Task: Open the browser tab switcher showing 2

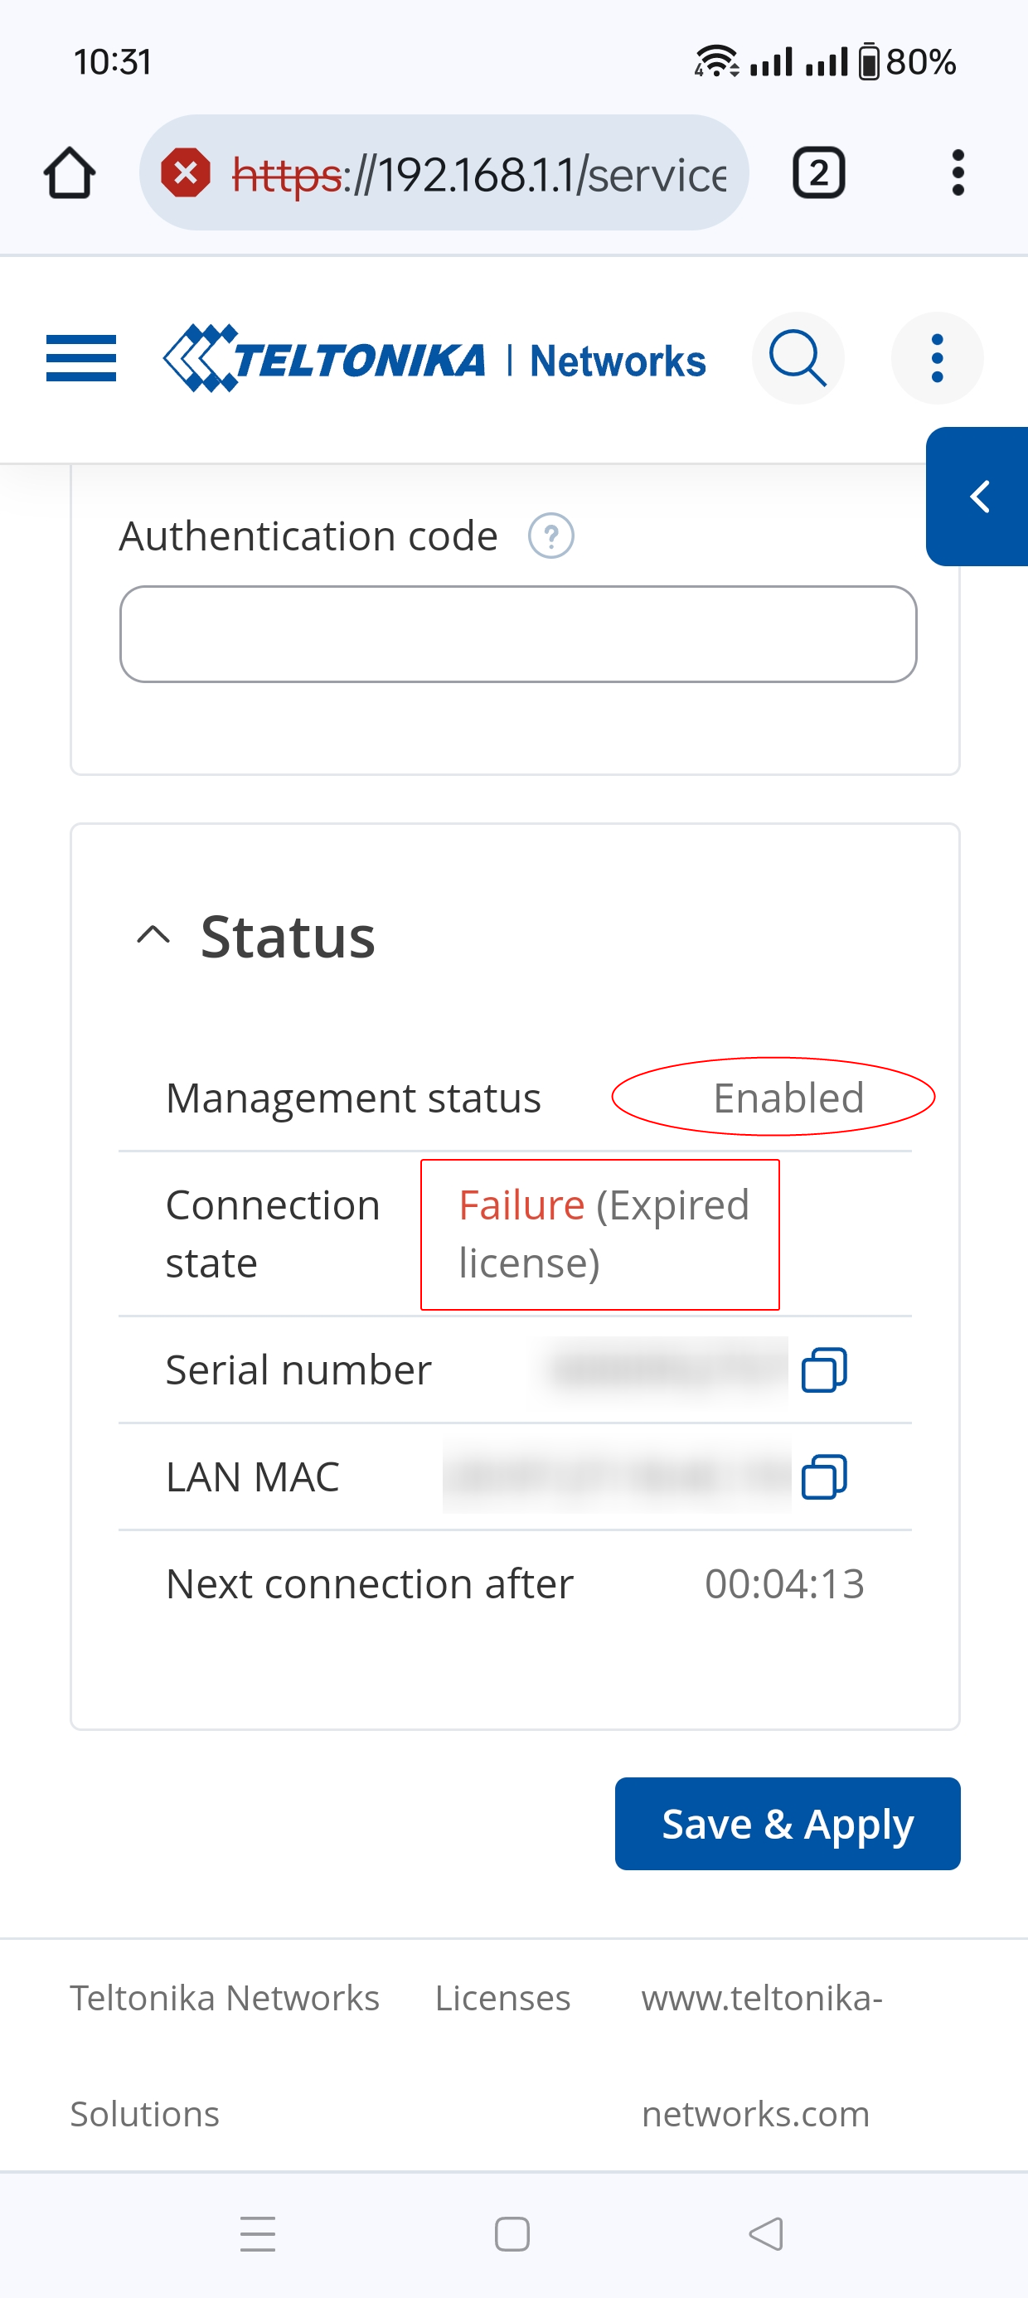Action: coord(818,172)
